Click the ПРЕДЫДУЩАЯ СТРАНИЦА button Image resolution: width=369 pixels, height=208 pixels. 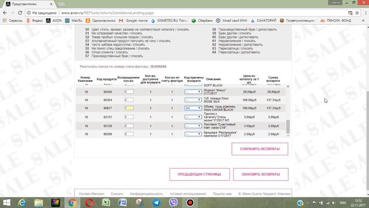199,174
